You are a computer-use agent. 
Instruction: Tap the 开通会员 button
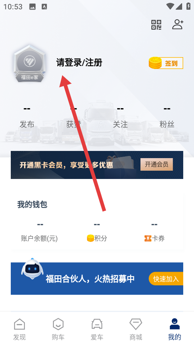157,164
